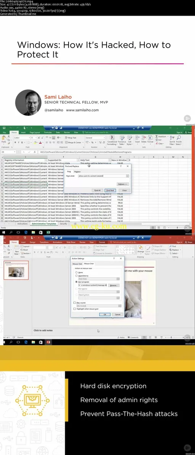195x455 pixels.
Task: Select the puppy slide thumbnail
Action: tap(16, 270)
